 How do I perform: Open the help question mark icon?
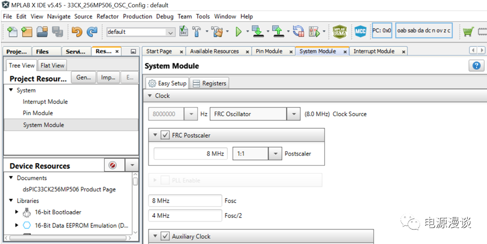click(476, 66)
